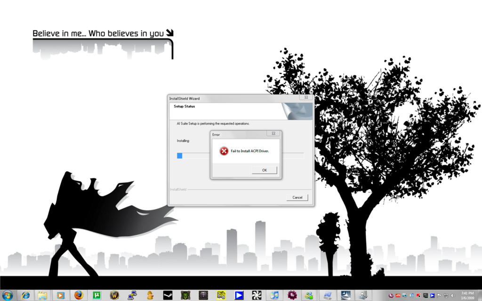Click the Action Center flag icon
Viewport: 482px width, 301px height.
(439, 295)
